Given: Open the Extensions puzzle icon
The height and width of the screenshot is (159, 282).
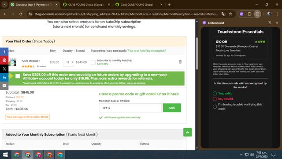Looking at the screenshot, I should point(249,14).
